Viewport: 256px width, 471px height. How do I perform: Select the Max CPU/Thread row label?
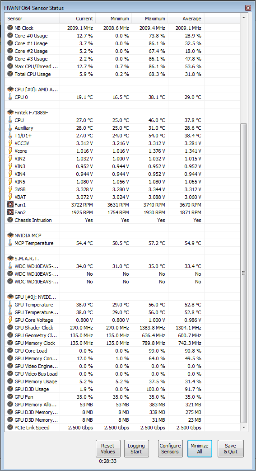(x=36, y=66)
